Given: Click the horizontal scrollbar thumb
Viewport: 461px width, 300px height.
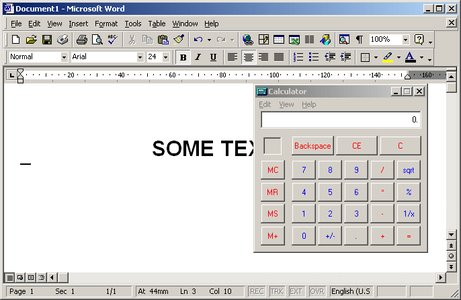Looking at the screenshot, I should pos(63,277).
